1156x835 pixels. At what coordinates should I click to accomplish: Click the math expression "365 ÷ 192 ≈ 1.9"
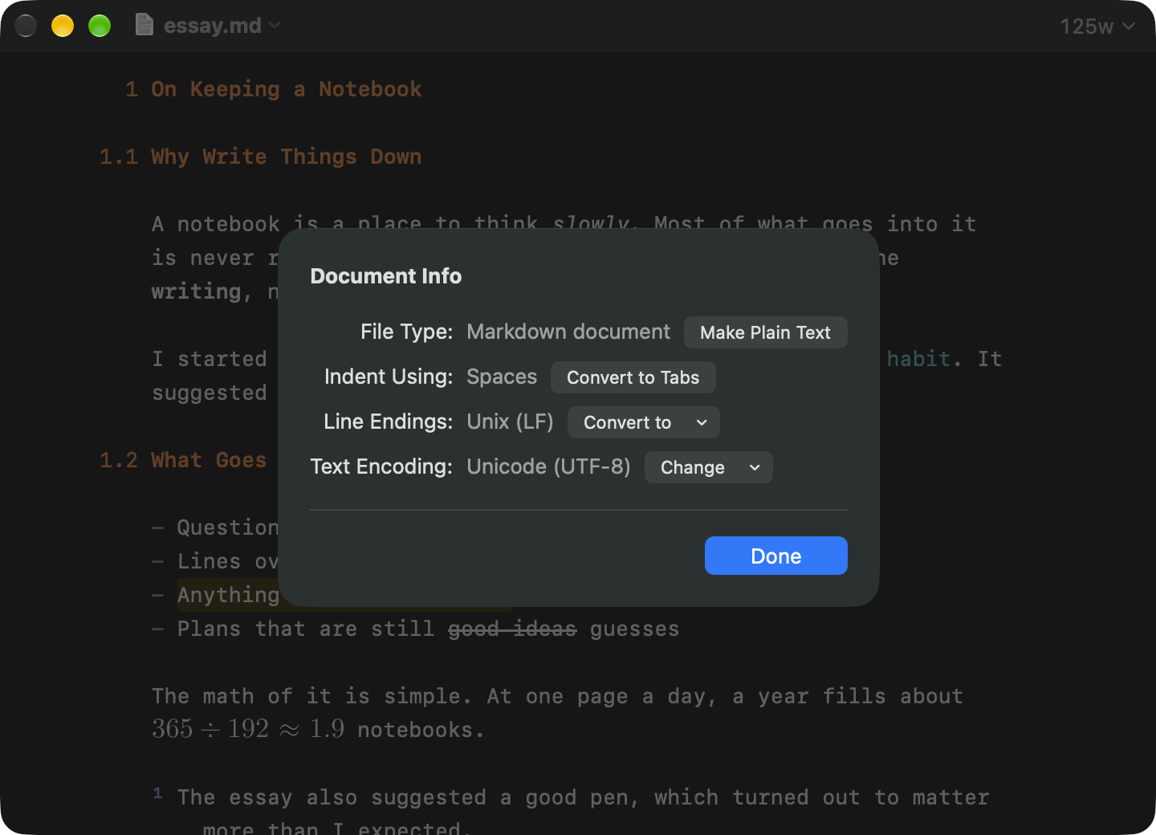coord(248,729)
